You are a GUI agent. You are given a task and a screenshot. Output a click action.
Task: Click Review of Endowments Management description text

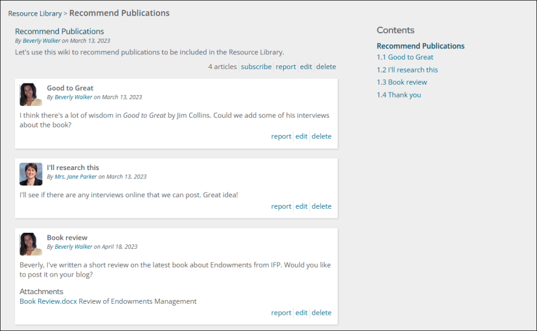(138, 301)
